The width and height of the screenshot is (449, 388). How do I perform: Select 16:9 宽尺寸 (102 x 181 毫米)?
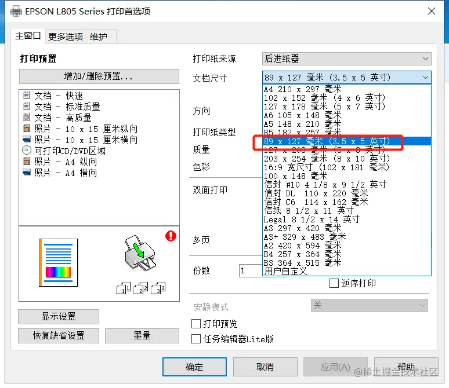tap(347, 167)
